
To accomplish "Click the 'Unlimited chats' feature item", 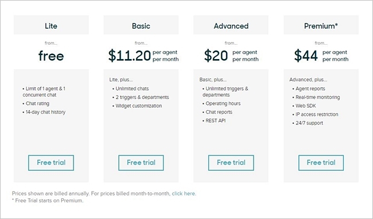I will [131, 89].
